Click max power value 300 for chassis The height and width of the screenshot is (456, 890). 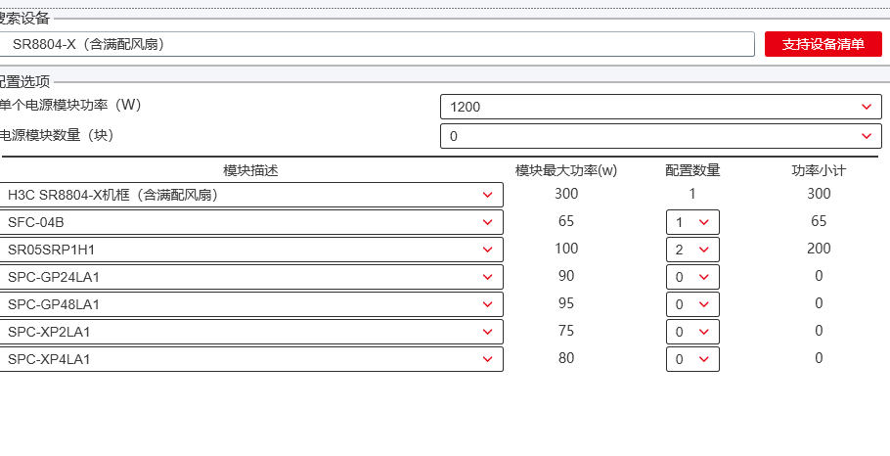click(x=566, y=194)
